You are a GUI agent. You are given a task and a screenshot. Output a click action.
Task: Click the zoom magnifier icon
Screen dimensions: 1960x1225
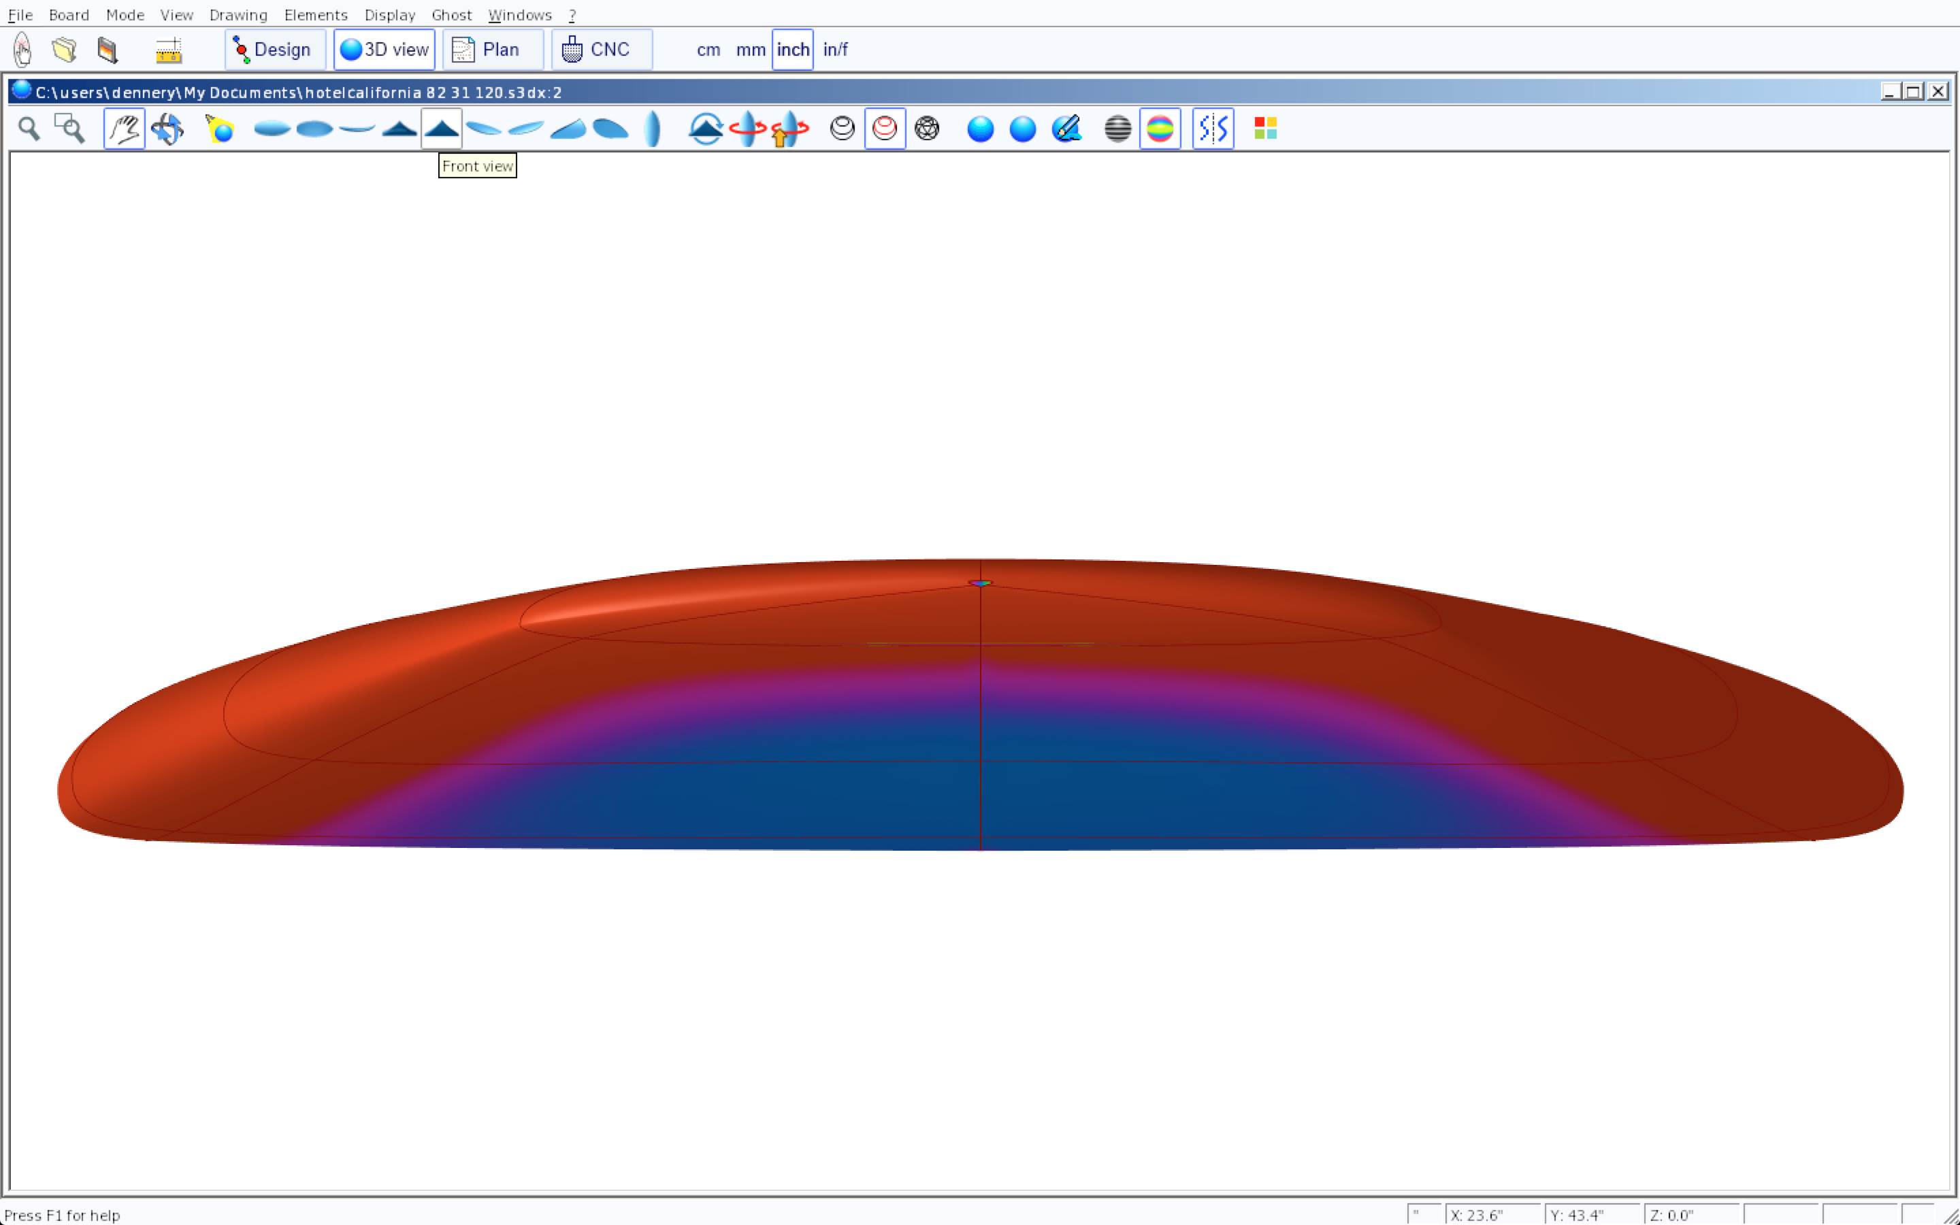tap(29, 129)
